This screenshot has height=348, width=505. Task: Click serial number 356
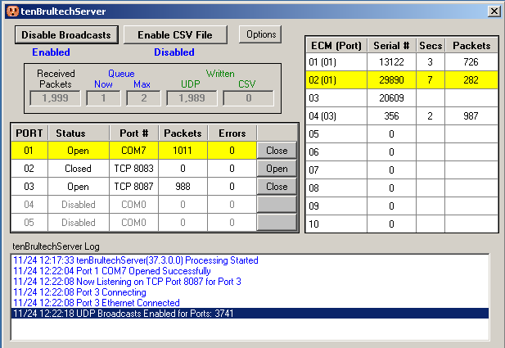391,116
